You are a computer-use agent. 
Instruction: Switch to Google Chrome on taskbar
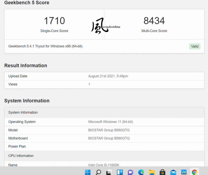point(194,172)
